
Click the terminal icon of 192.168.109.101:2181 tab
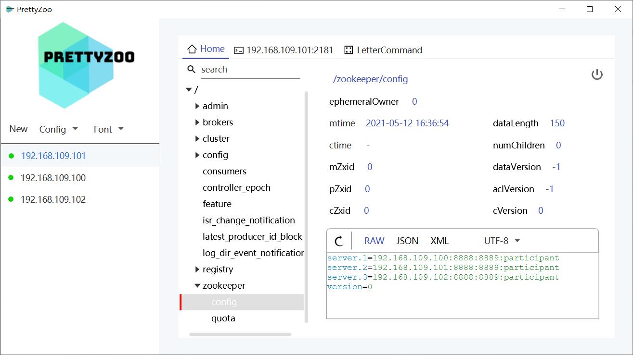(238, 50)
